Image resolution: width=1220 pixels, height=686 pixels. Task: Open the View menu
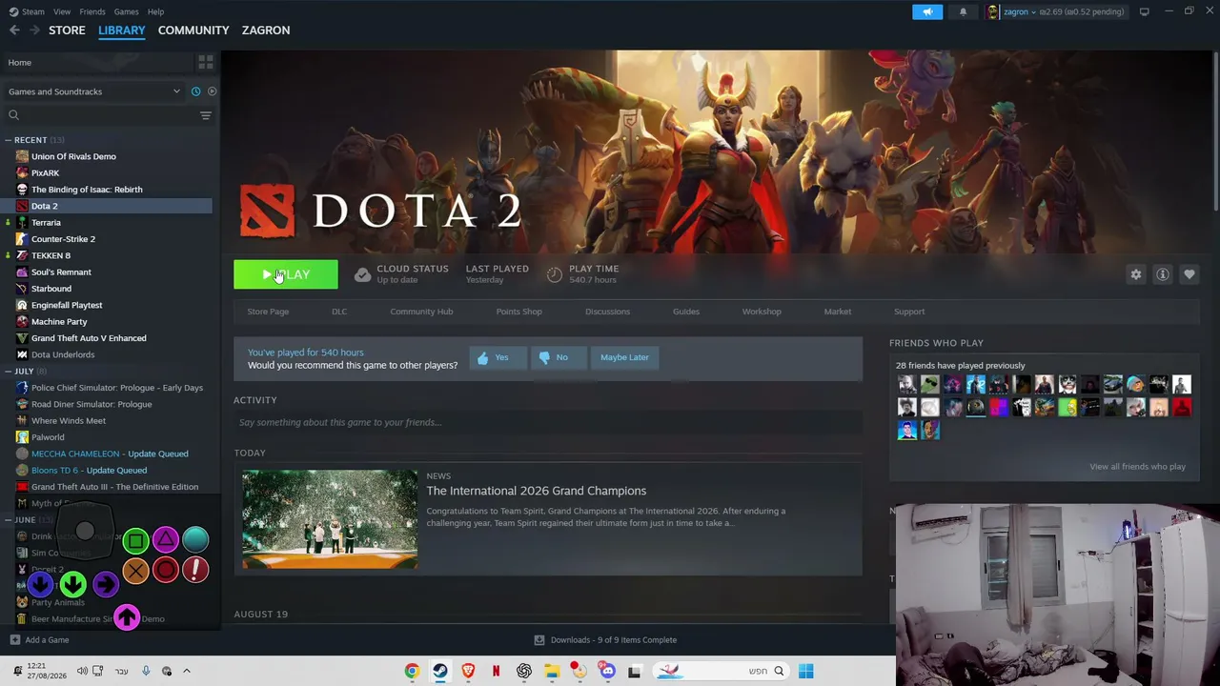click(x=62, y=11)
